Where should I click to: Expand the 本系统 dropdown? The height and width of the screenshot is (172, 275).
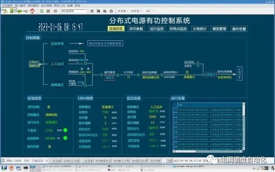123,11
